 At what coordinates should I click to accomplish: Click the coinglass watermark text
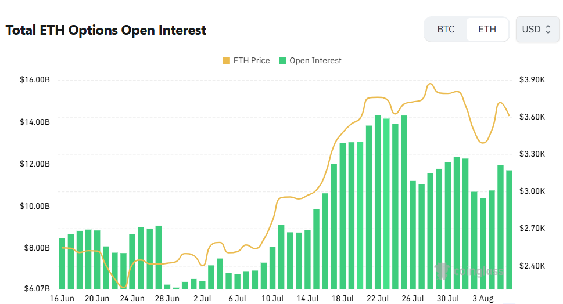[x=478, y=272]
